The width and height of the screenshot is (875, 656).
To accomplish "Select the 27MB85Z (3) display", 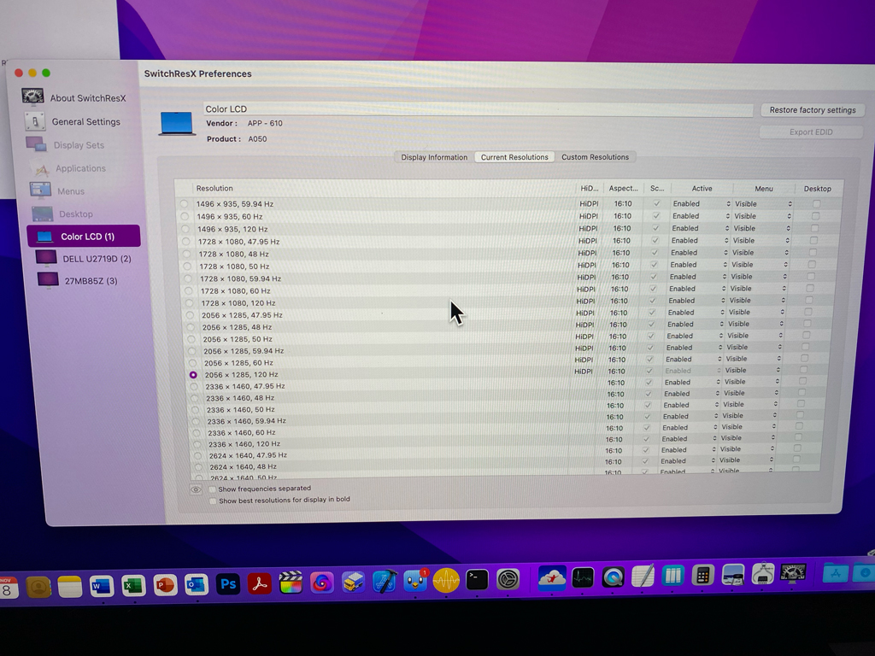I will pos(78,280).
